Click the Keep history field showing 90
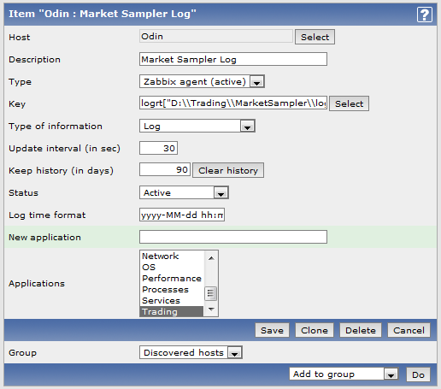This screenshot has width=441, height=389. click(x=165, y=170)
